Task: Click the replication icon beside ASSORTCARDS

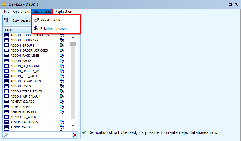Action: click(62, 127)
